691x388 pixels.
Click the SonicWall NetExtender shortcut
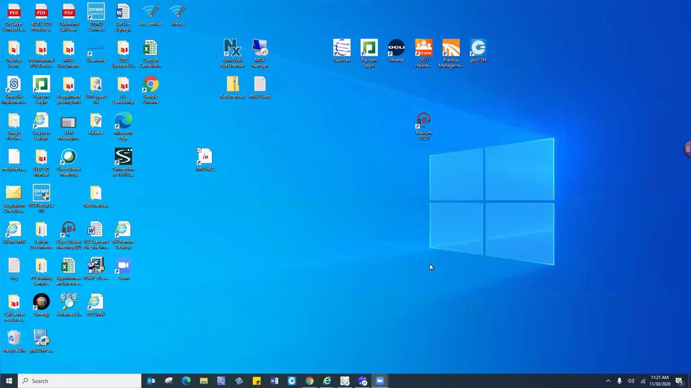tap(232, 48)
